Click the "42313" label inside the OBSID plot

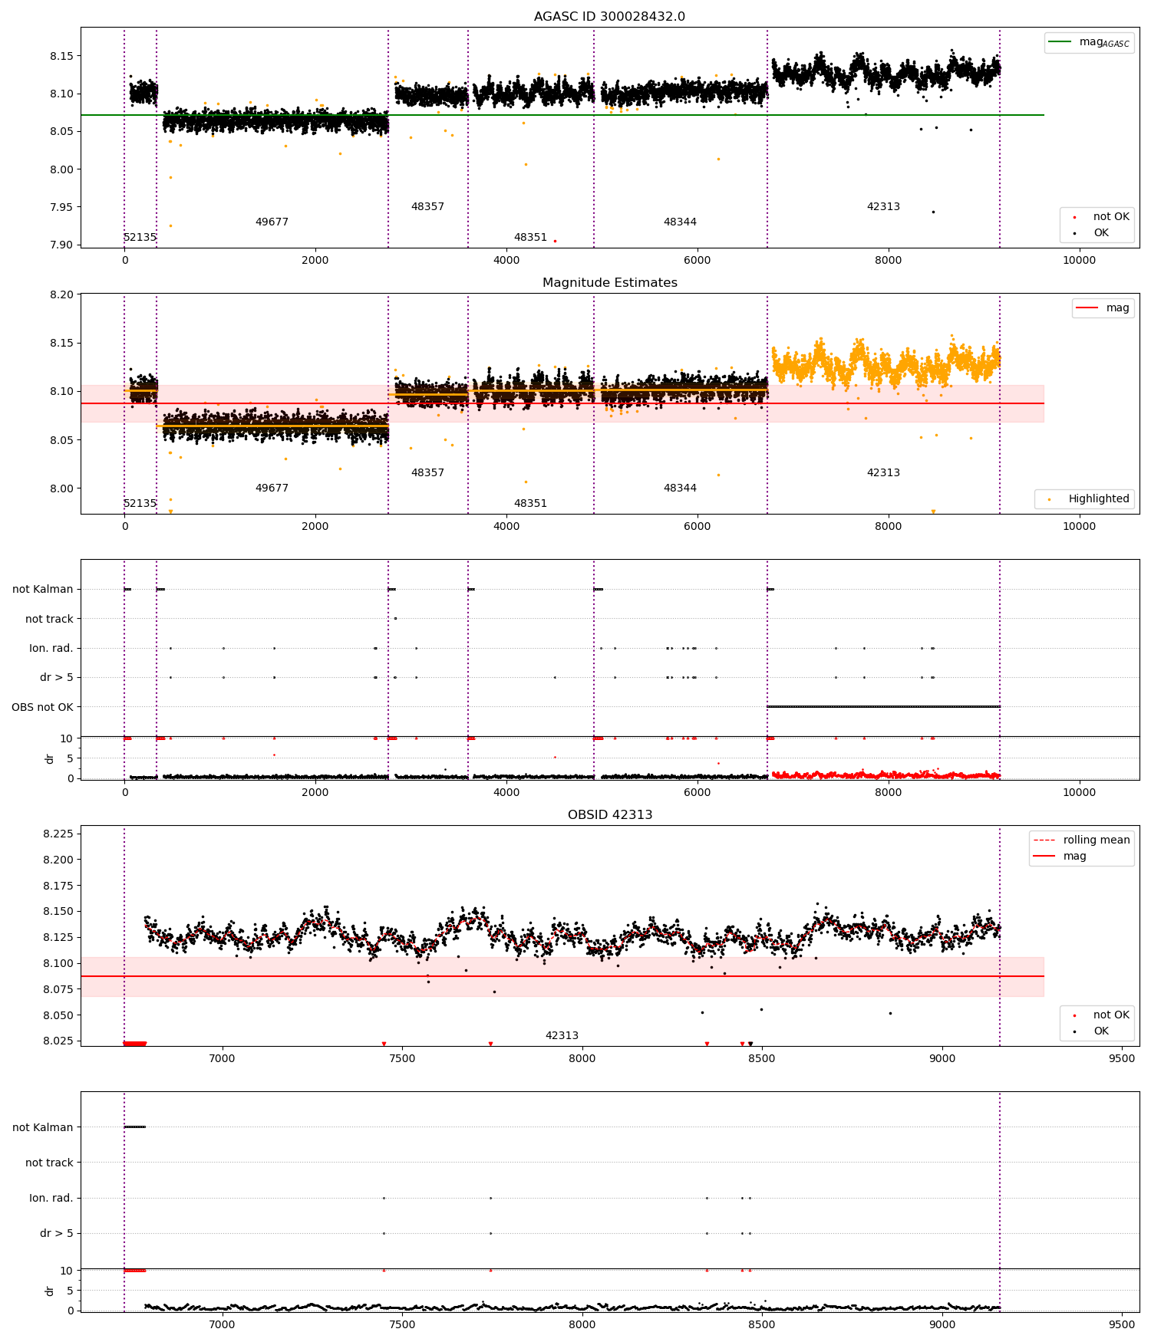pos(562,1035)
